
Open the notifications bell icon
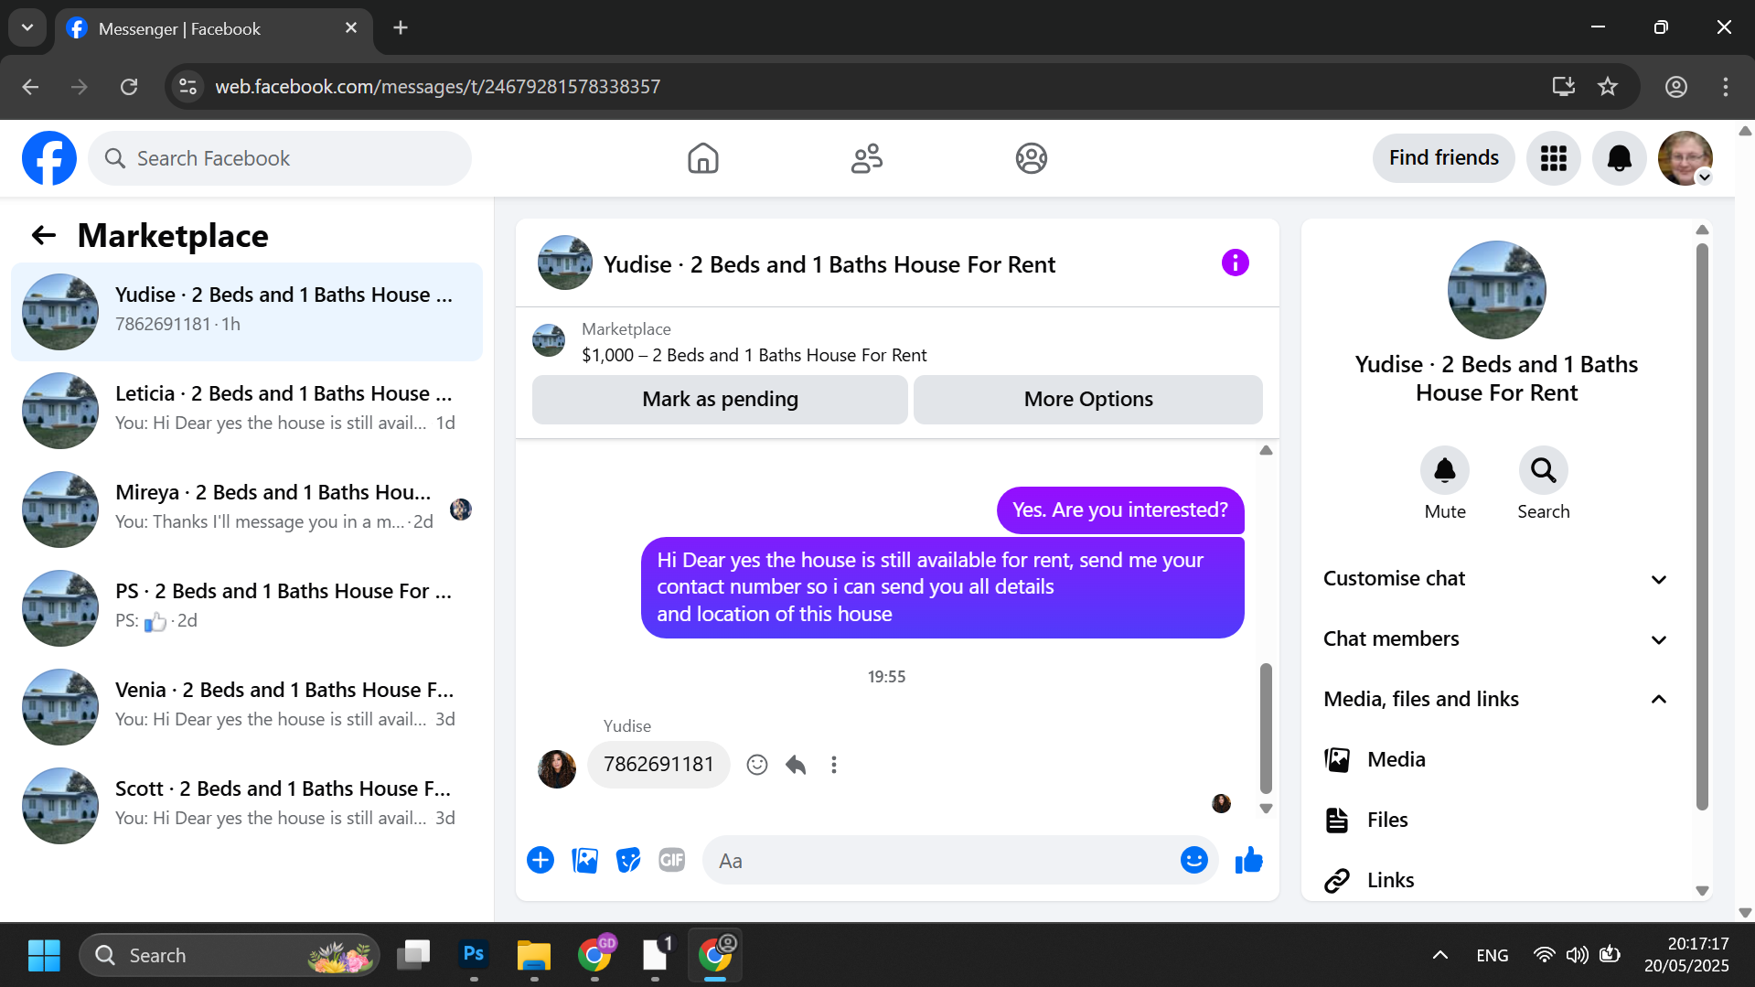pyautogui.click(x=1619, y=158)
